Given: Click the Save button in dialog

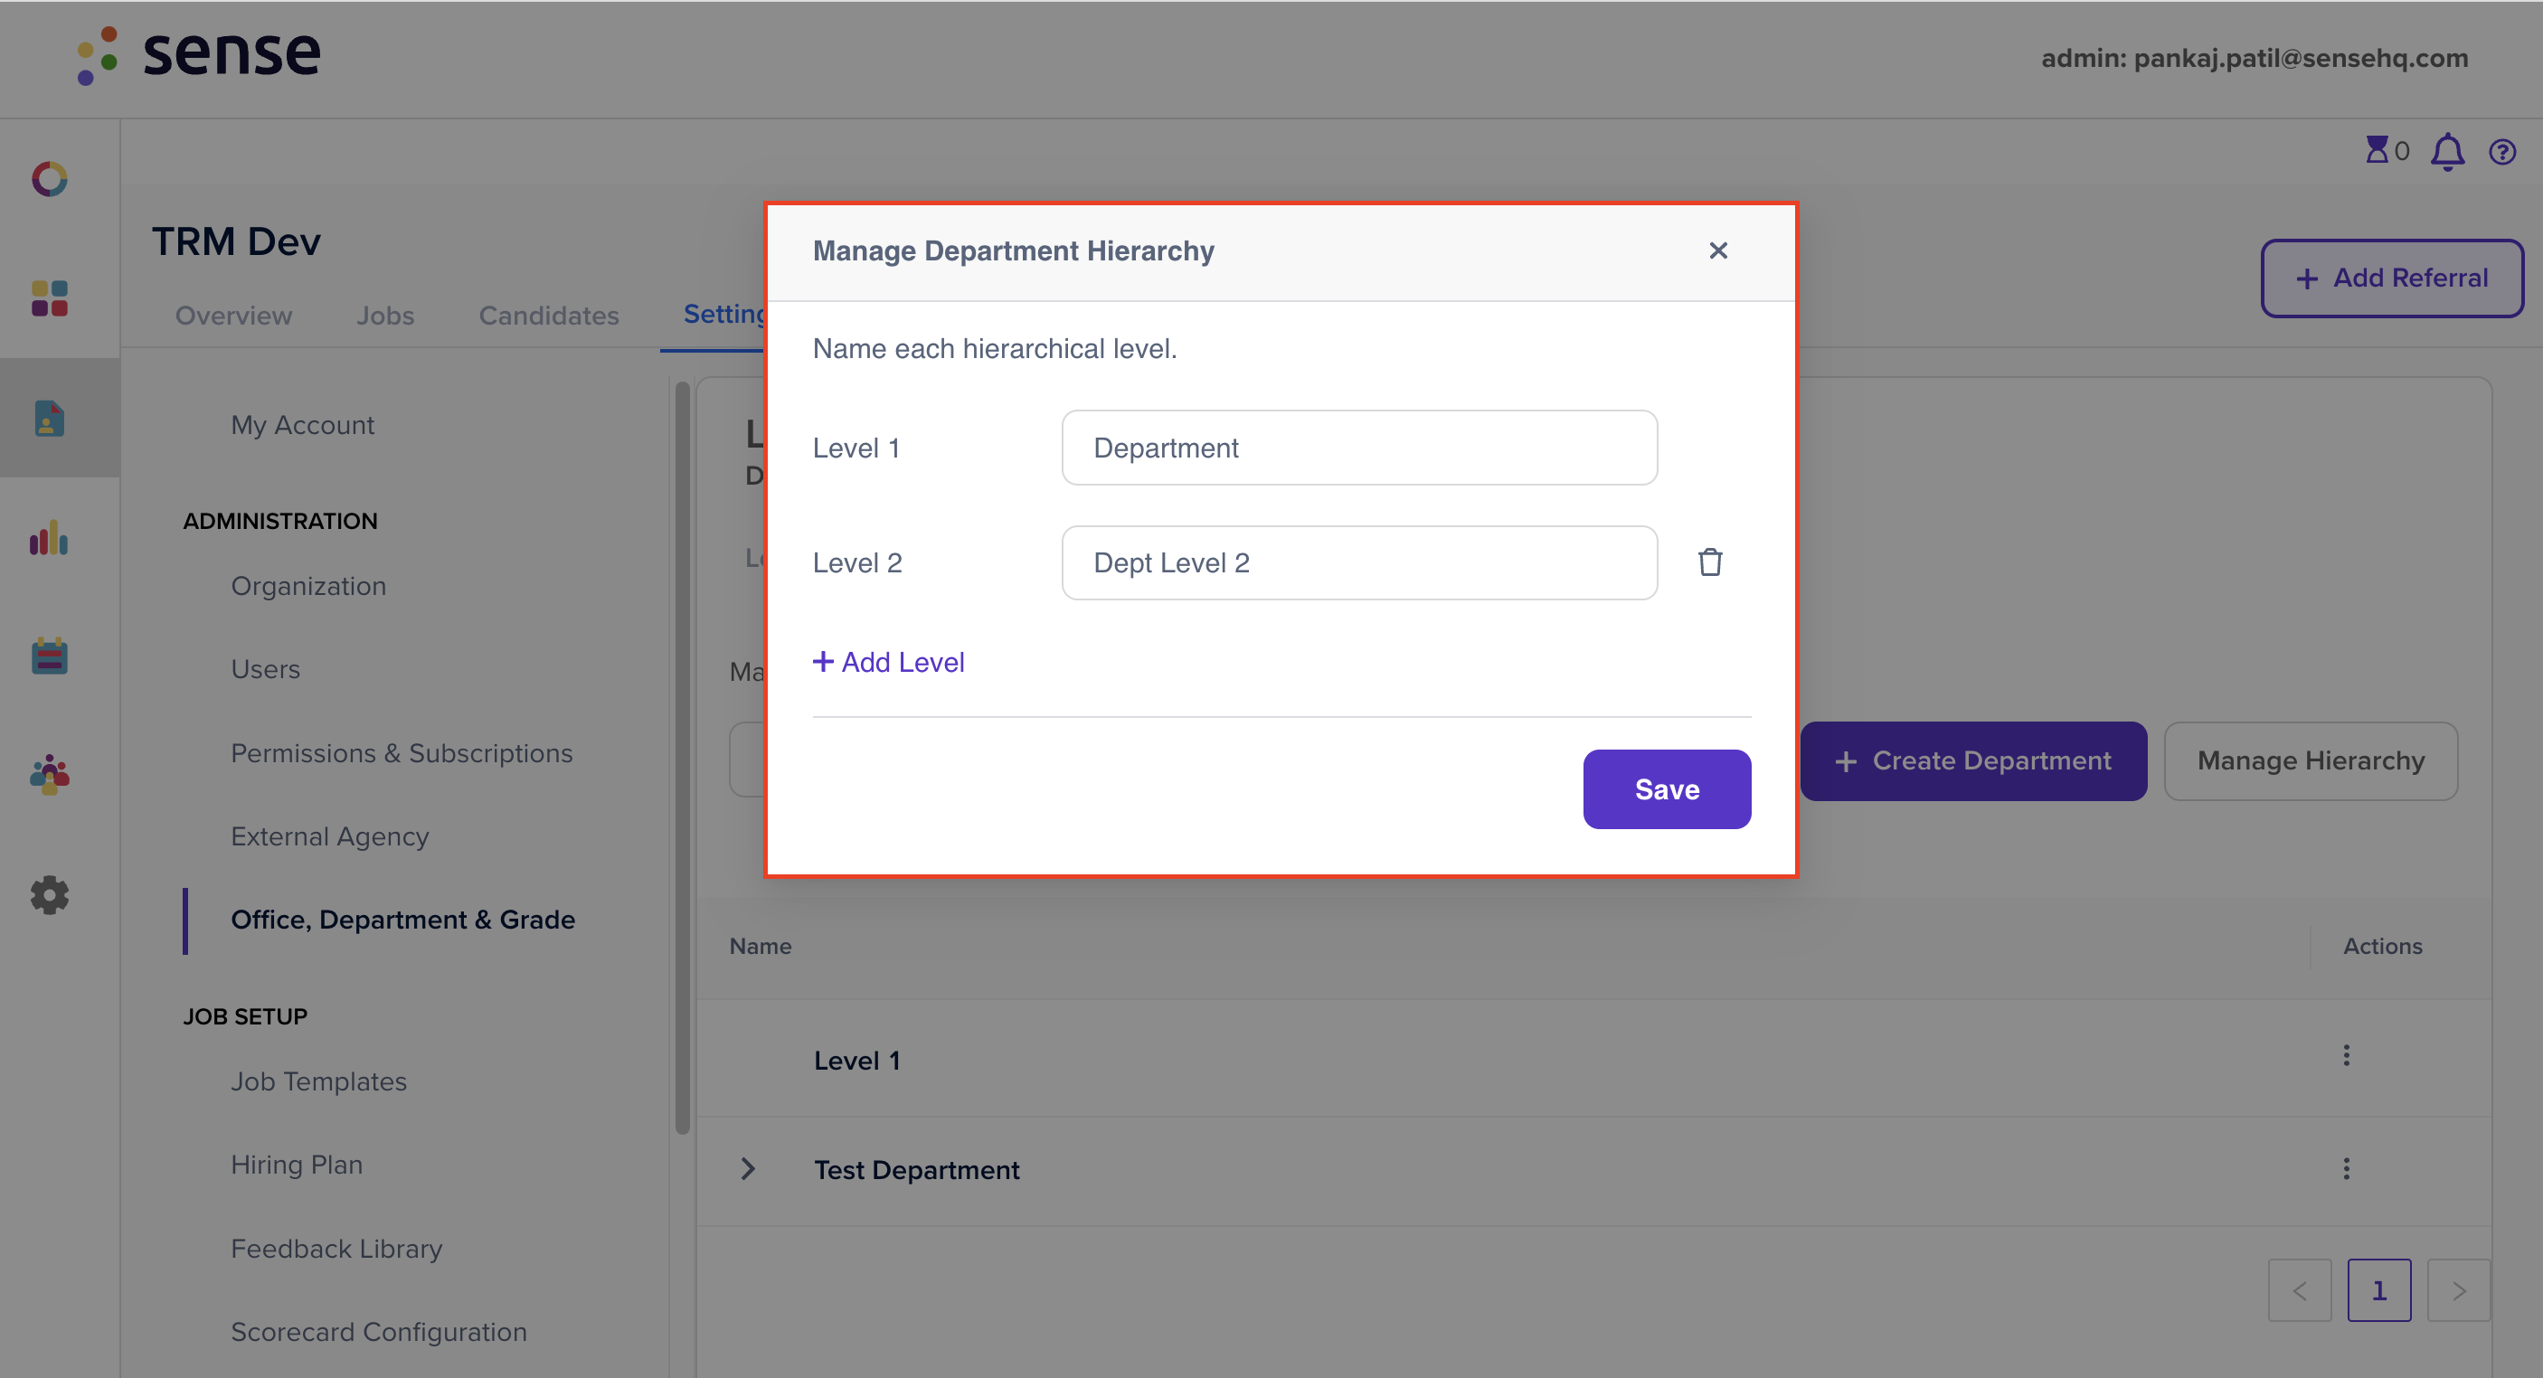Looking at the screenshot, I should pyautogui.click(x=1667, y=788).
